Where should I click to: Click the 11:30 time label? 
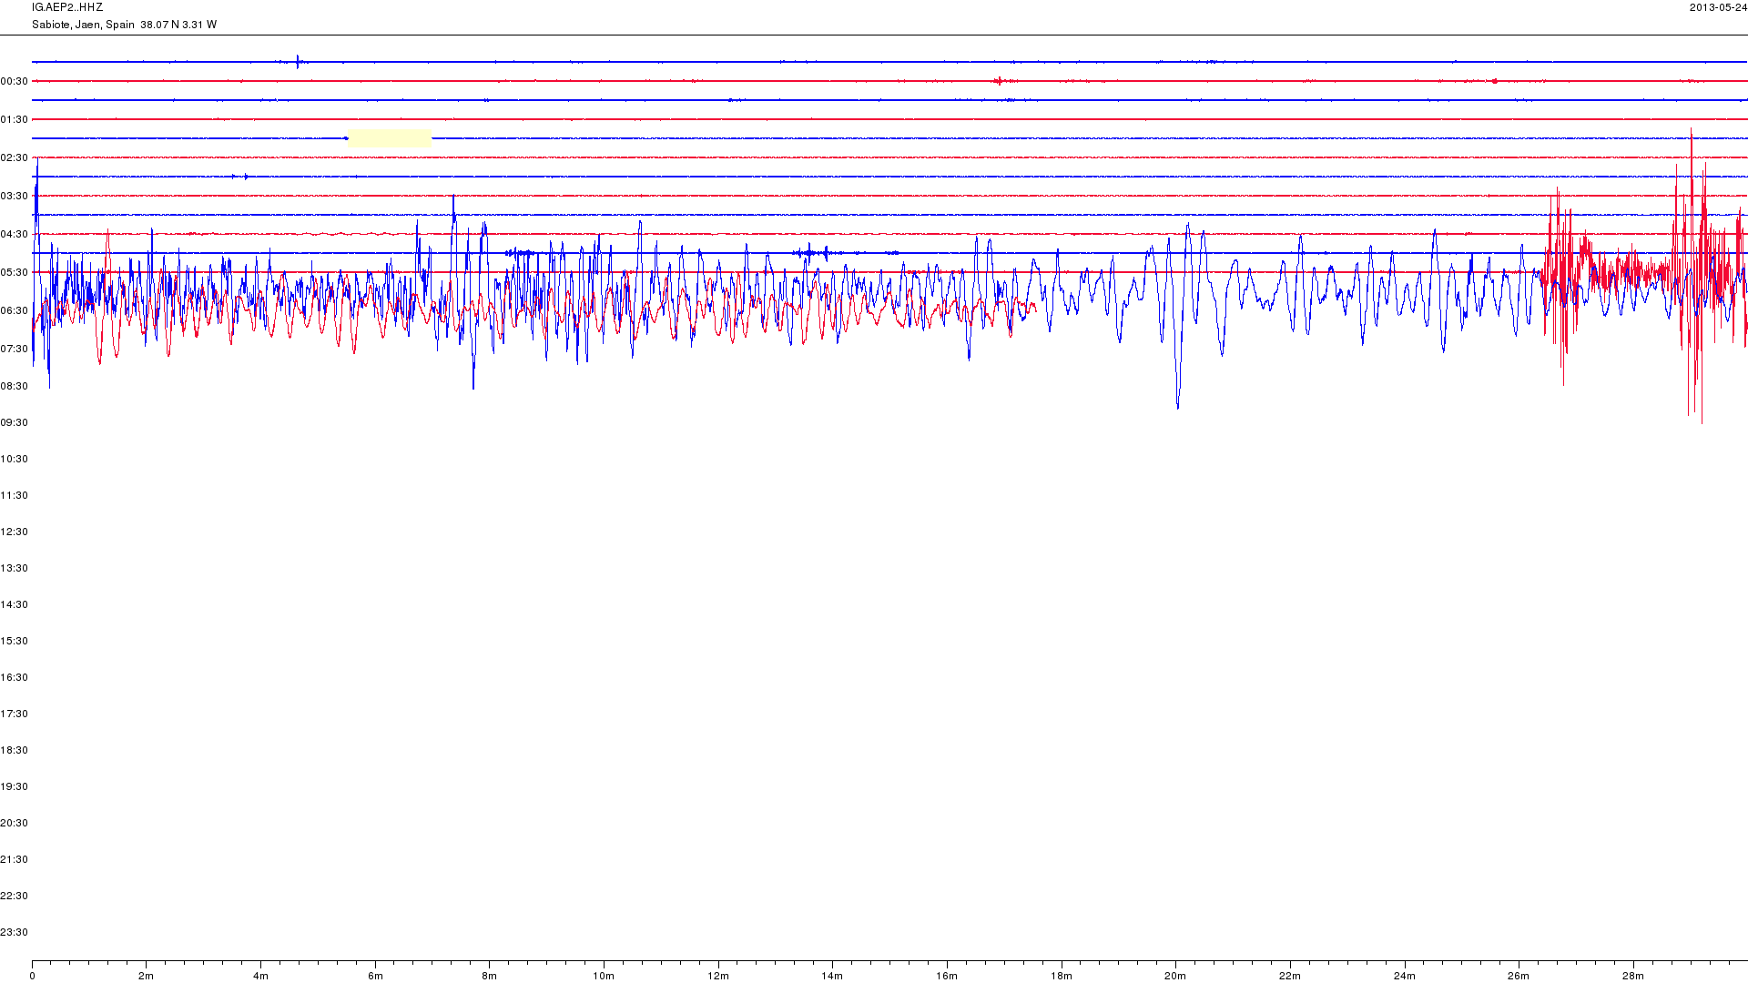click(x=15, y=496)
